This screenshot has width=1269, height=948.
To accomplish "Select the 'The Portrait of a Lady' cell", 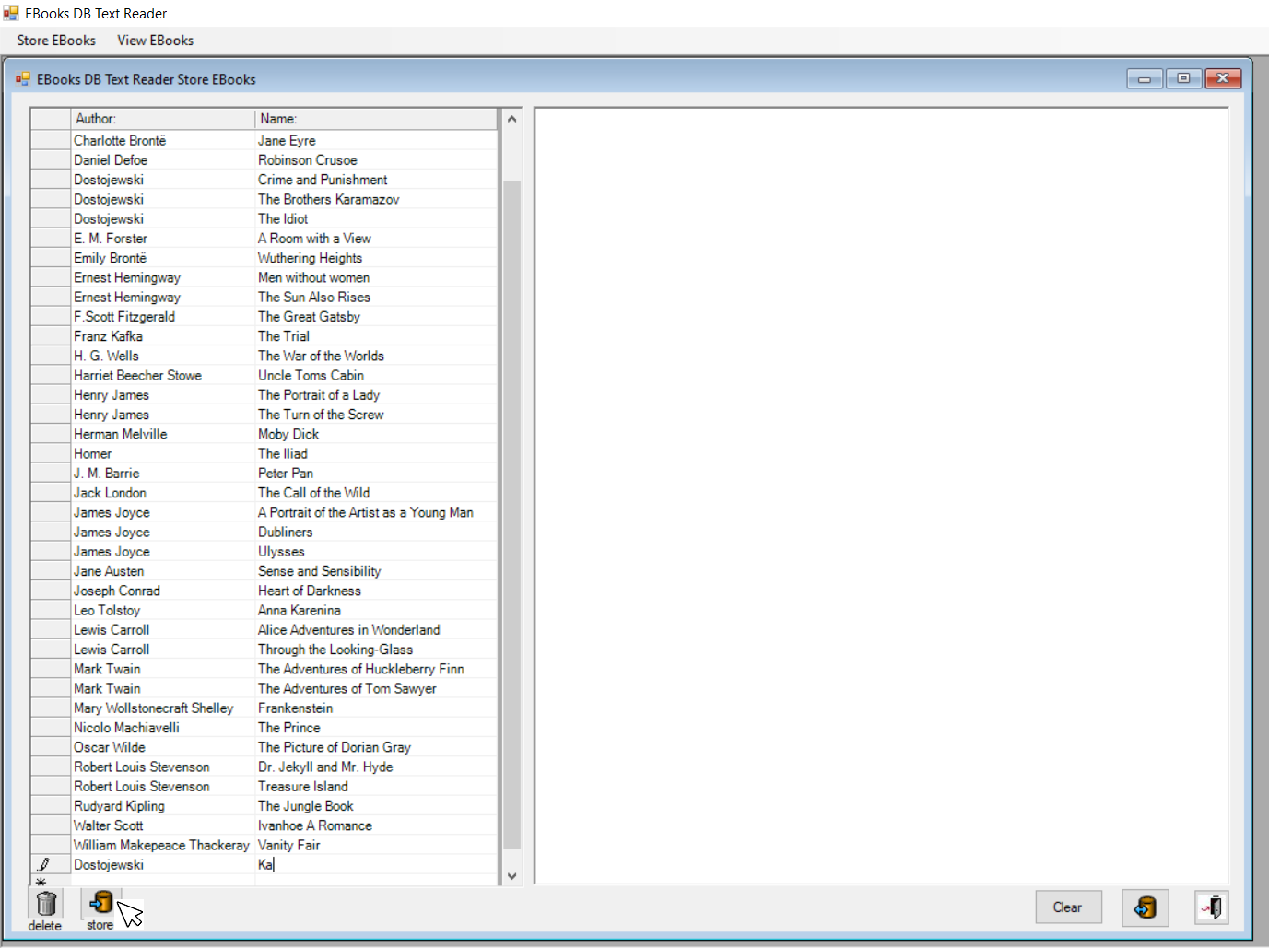I will pos(376,395).
